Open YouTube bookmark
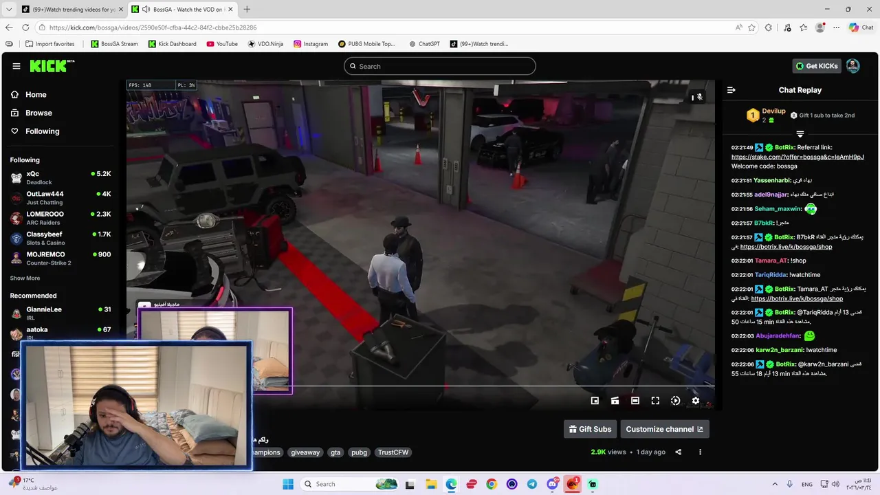880x495 pixels. pos(221,44)
